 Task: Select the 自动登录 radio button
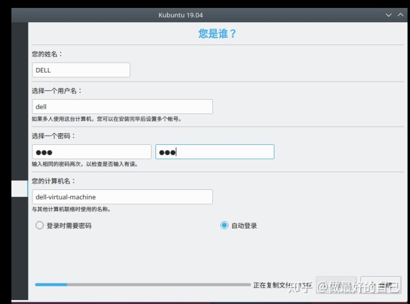tap(224, 225)
